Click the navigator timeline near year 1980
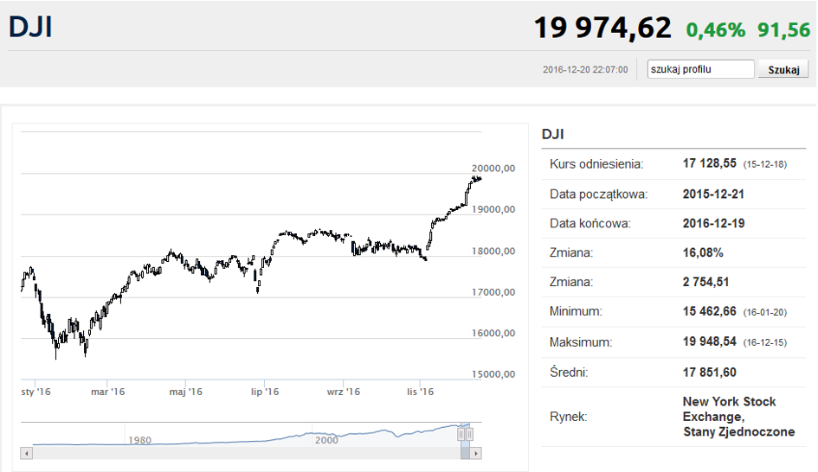Image resolution: width=818 pixels, height=472 pixels. pyautogui.click(x=140, y=440)
